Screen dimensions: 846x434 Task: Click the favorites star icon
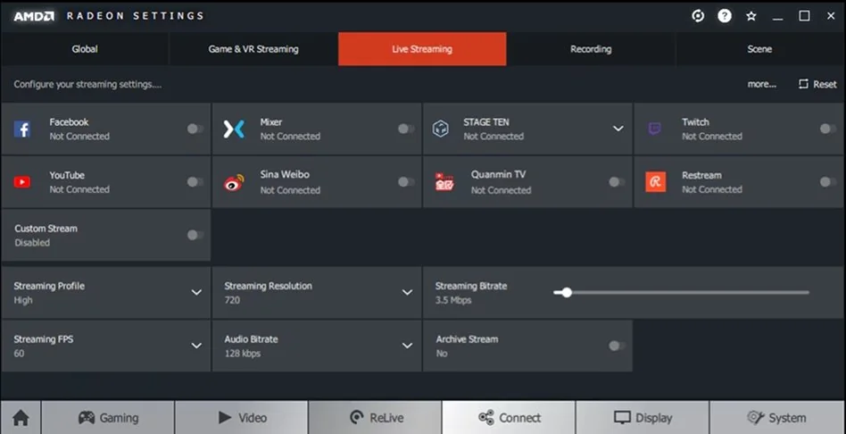[751, 16]
